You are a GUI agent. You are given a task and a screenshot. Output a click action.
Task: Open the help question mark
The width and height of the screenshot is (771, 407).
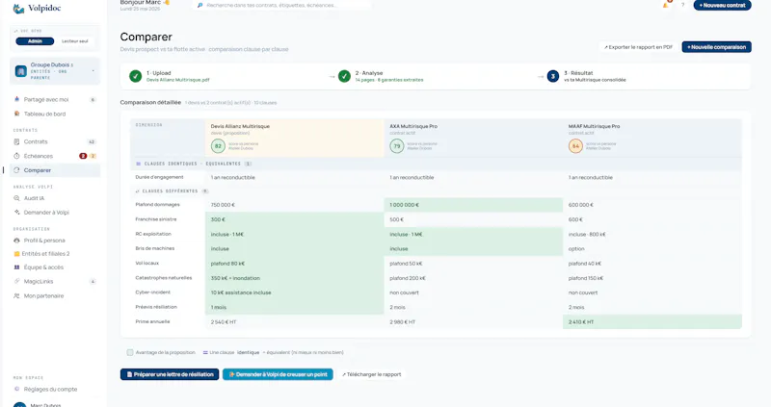coord(682,5)
